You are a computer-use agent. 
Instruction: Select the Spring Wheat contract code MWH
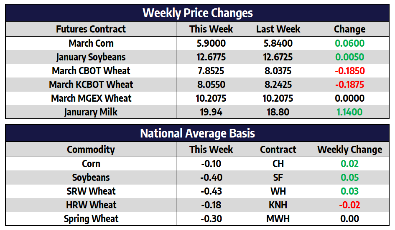[x=278, y=219]
